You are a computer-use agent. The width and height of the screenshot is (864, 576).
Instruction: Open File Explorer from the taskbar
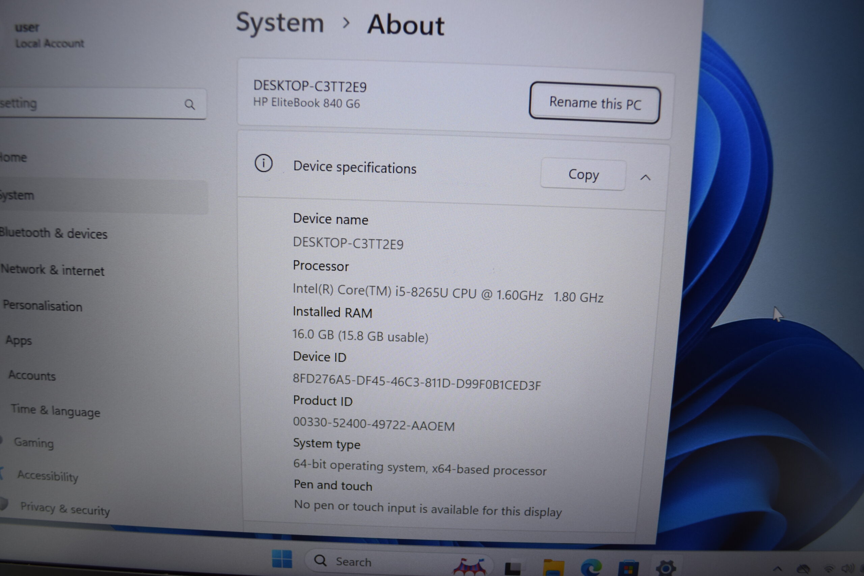[553, 567]
